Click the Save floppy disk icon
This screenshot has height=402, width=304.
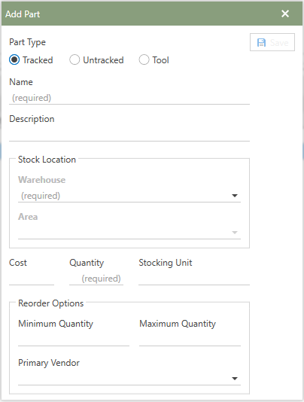click(x=261, y=43)
